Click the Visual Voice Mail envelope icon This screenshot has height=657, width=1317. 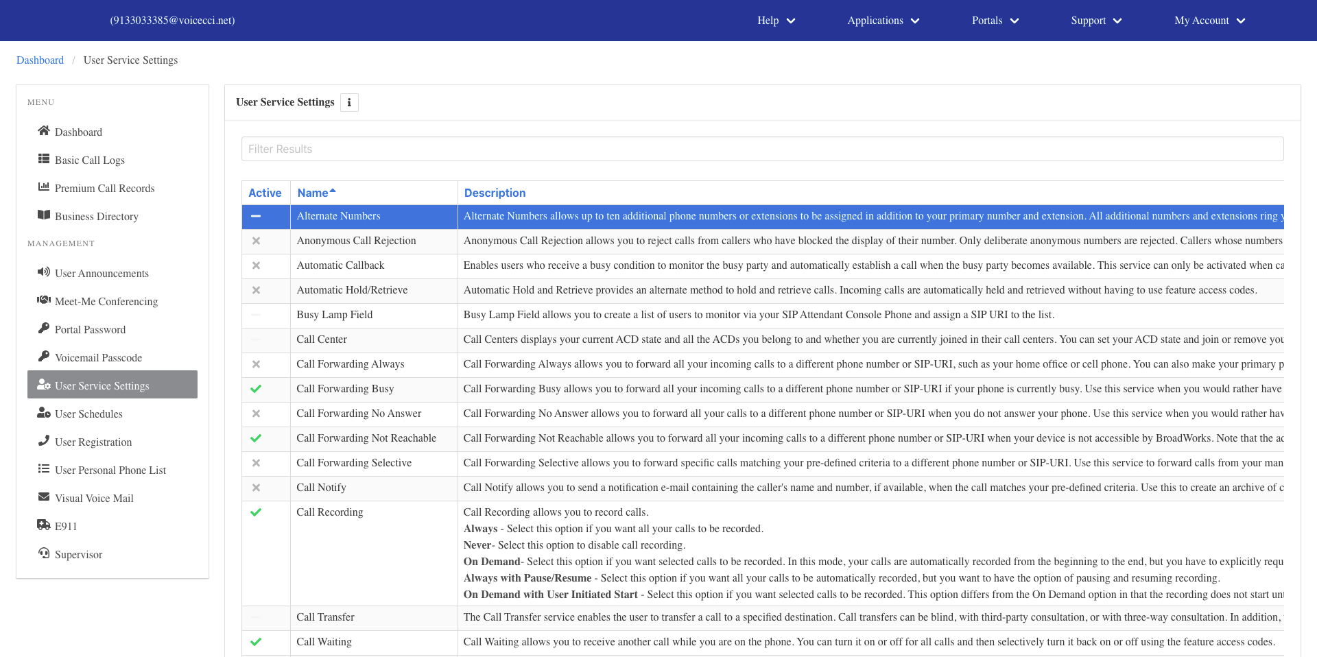44,497
